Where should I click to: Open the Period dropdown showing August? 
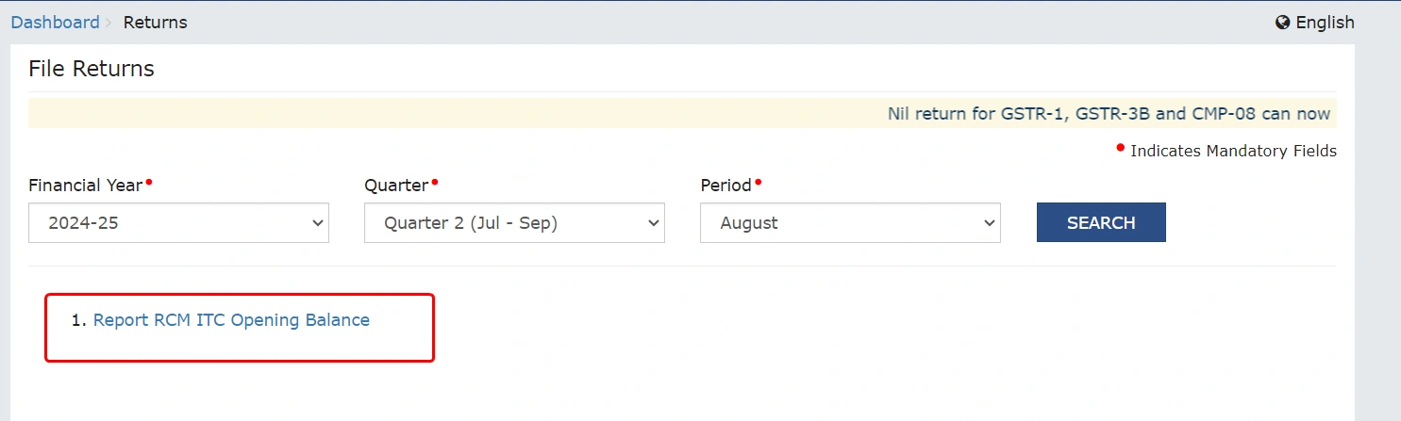coord(849,223)
